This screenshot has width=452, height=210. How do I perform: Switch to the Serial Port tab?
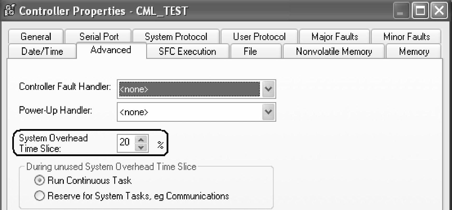(x=99, y=37)
